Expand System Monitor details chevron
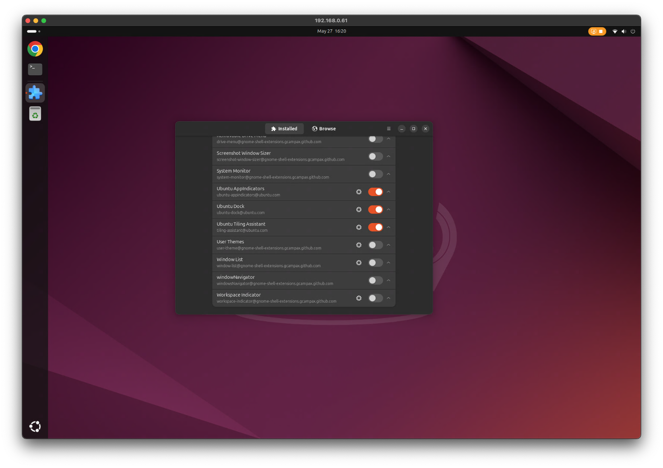Viewport: 663px width, 468px height. (389, 174)
